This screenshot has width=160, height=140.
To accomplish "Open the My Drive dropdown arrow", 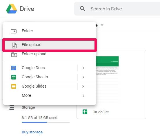I will coord(102,25).
